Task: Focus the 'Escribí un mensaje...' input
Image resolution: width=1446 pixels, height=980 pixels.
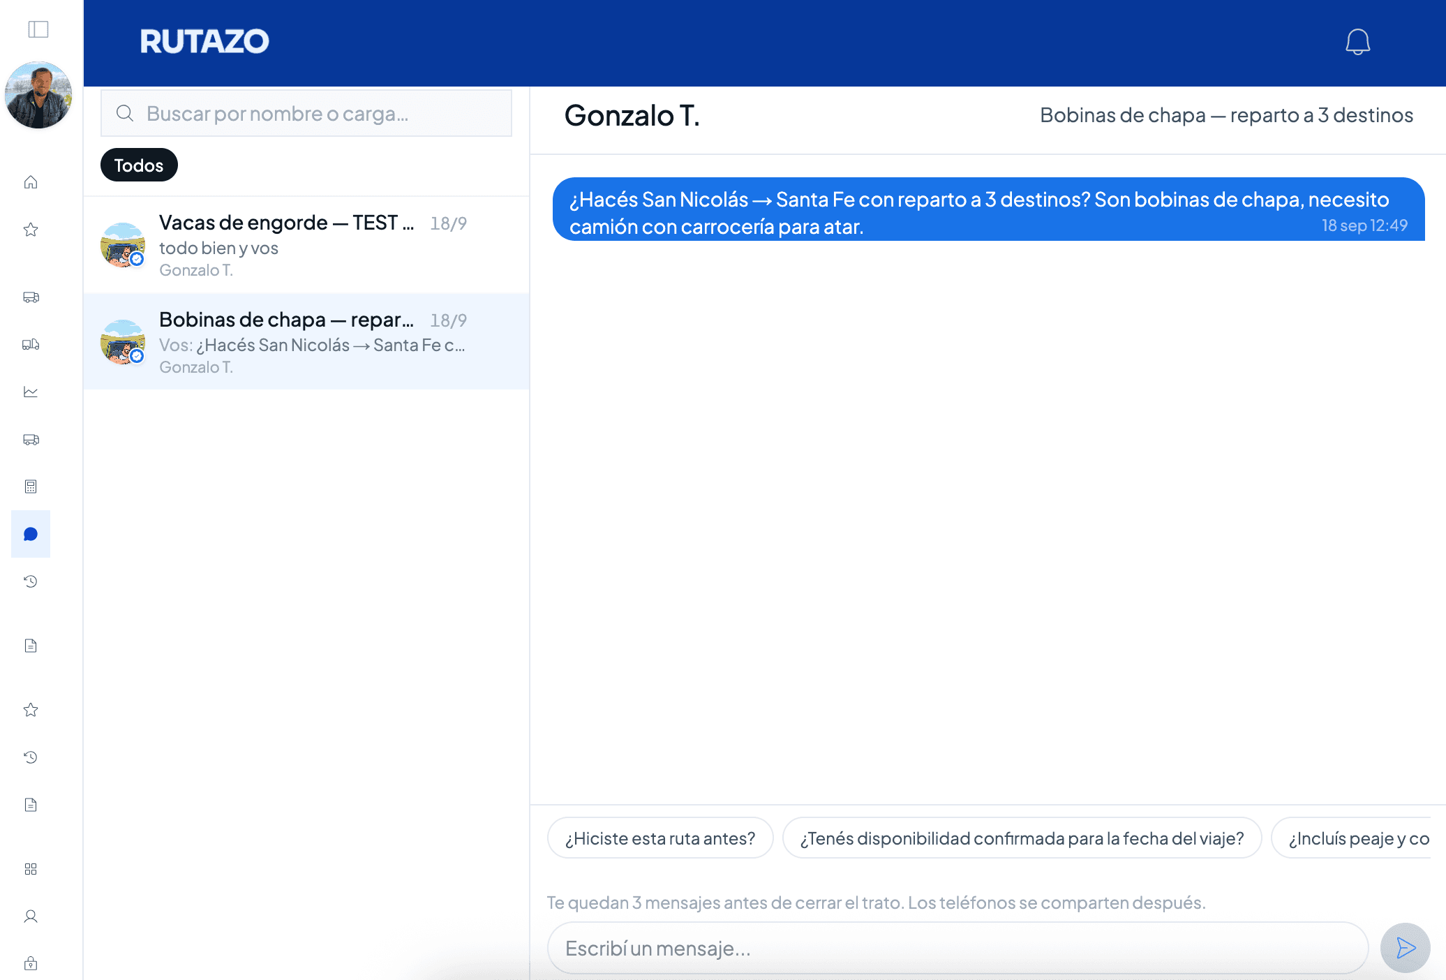Action: (x=957, y=948)
